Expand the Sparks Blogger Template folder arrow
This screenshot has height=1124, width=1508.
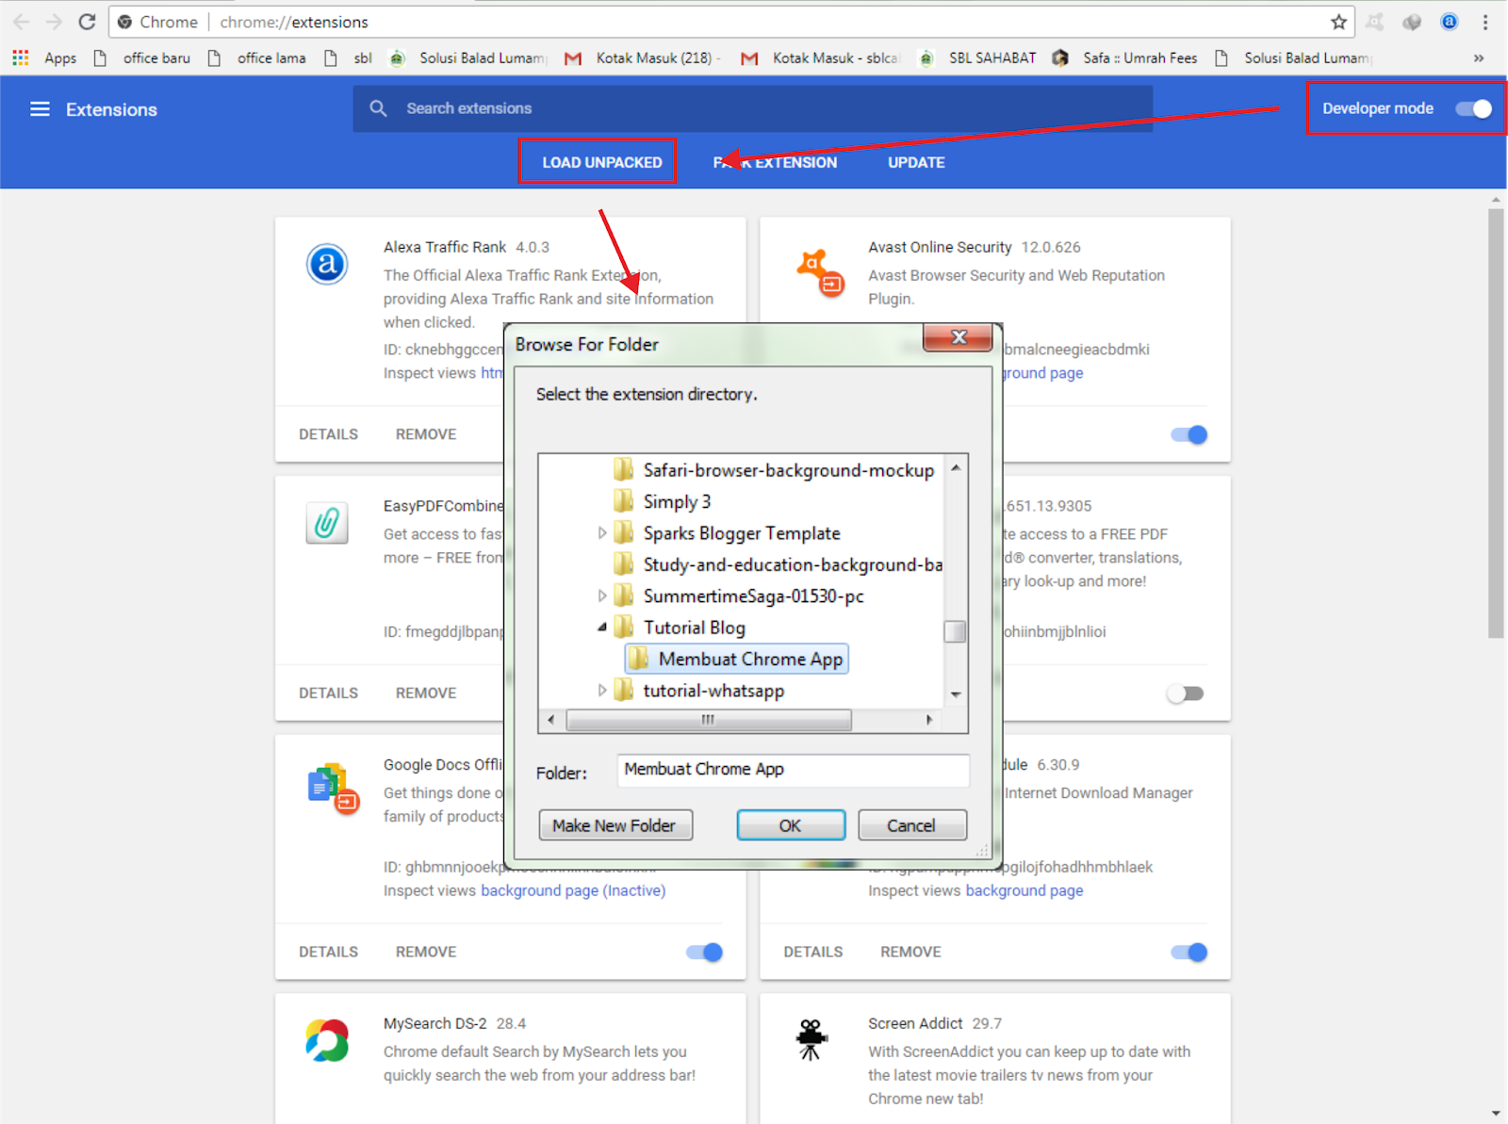(602, 533)
